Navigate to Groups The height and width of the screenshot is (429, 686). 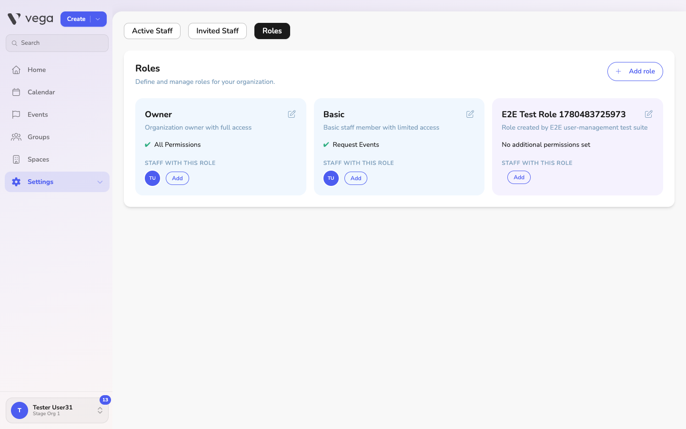point(57,137)
